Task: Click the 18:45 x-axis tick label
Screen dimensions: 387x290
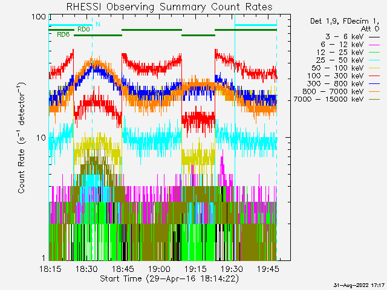Action: (123, 269)
